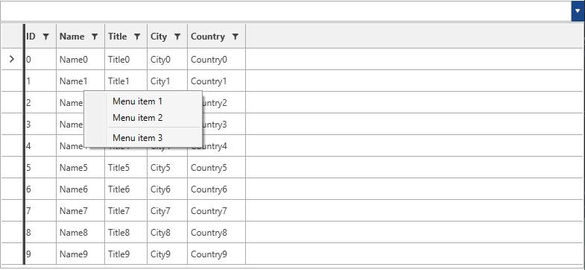The height and width of the screenshot is (270, 585).
Task: Select the City6 cell
Action: [x=167, y=189]
